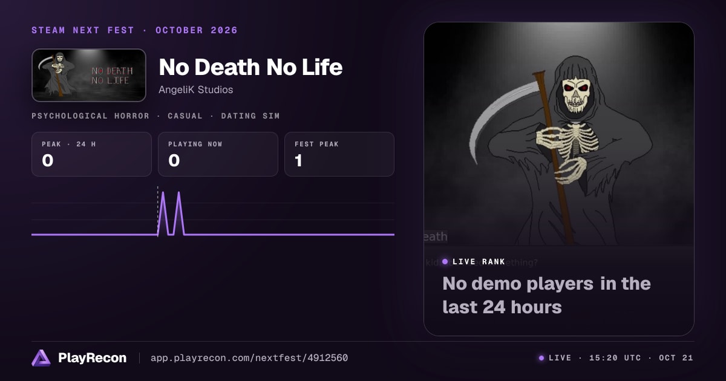
Task: Click the No Death No Life header thumbnail
Action: click(x=89, y=75)
